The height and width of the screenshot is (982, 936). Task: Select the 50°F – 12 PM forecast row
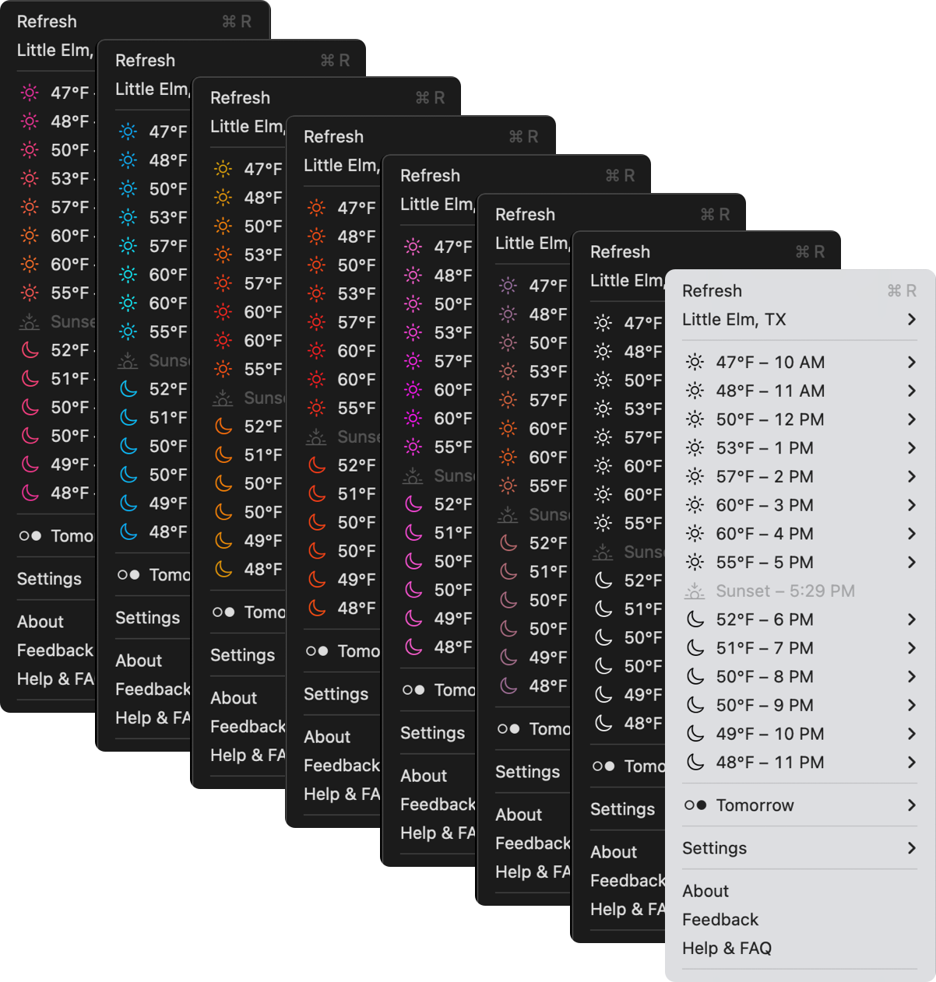point(769,420)
